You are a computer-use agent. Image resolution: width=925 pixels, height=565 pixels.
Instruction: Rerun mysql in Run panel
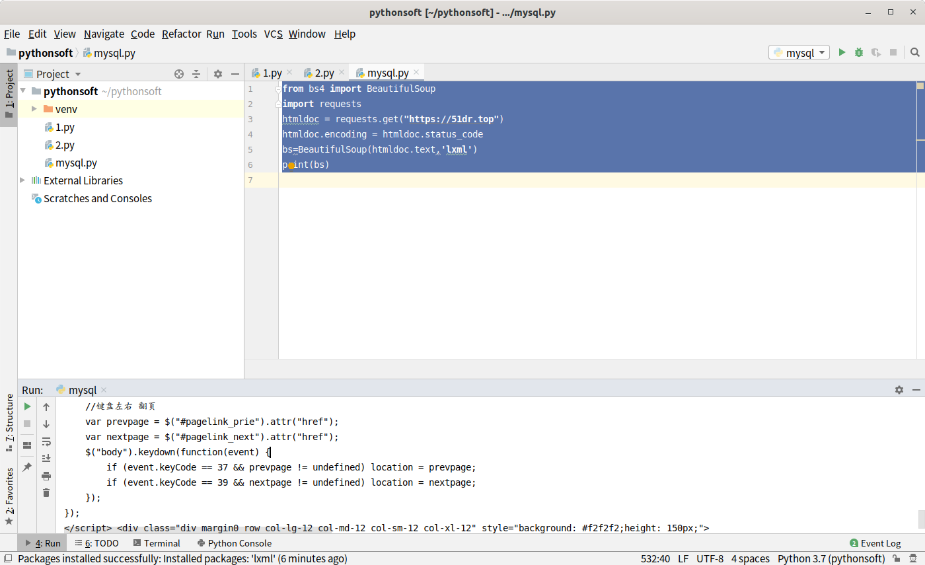[27, 406]
